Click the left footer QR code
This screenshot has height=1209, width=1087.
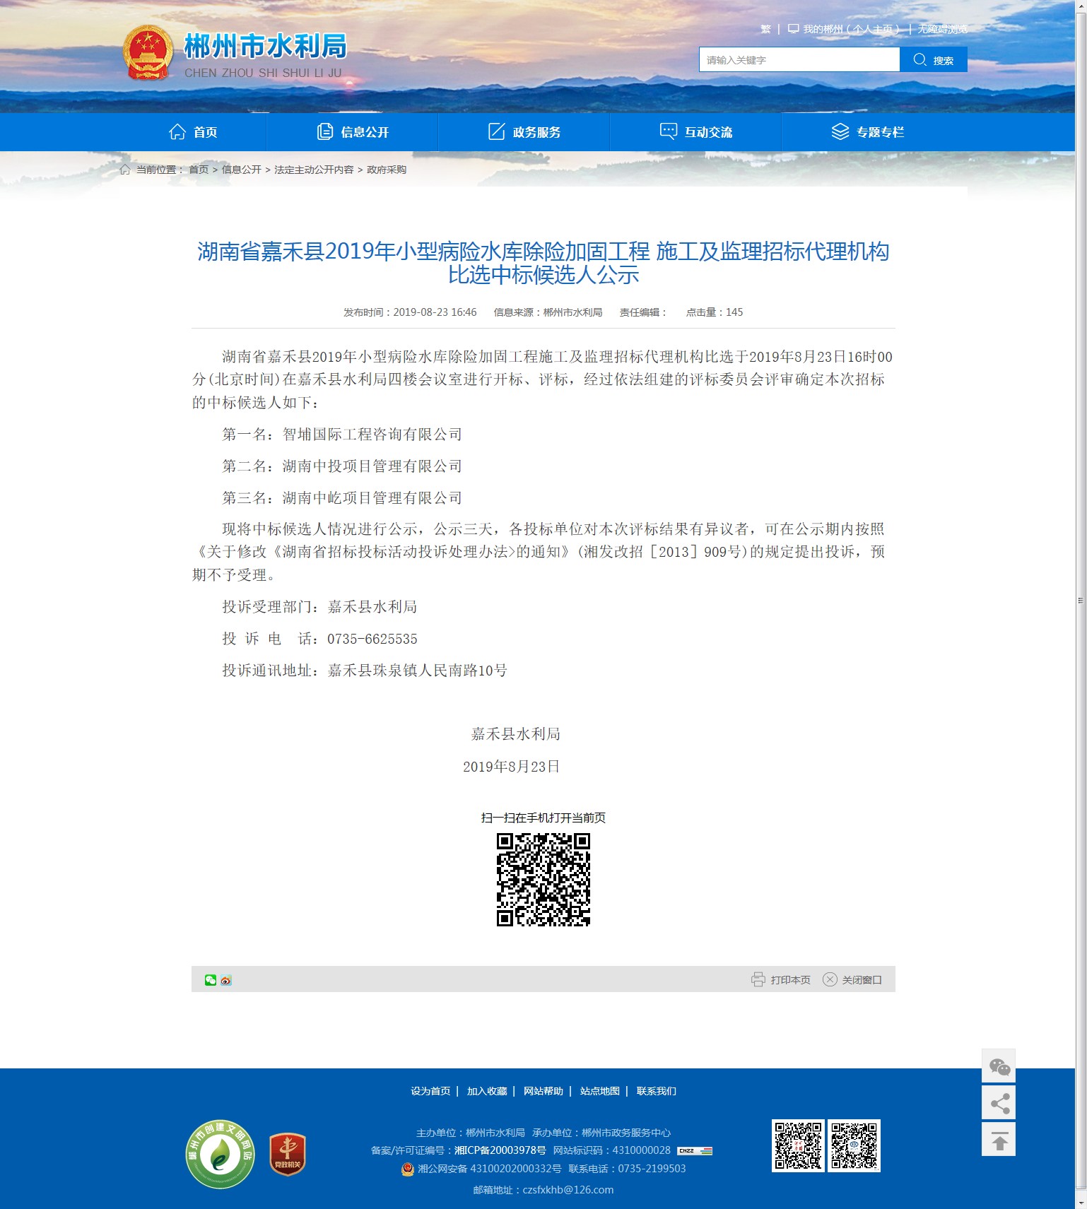tap(798, 1145)
